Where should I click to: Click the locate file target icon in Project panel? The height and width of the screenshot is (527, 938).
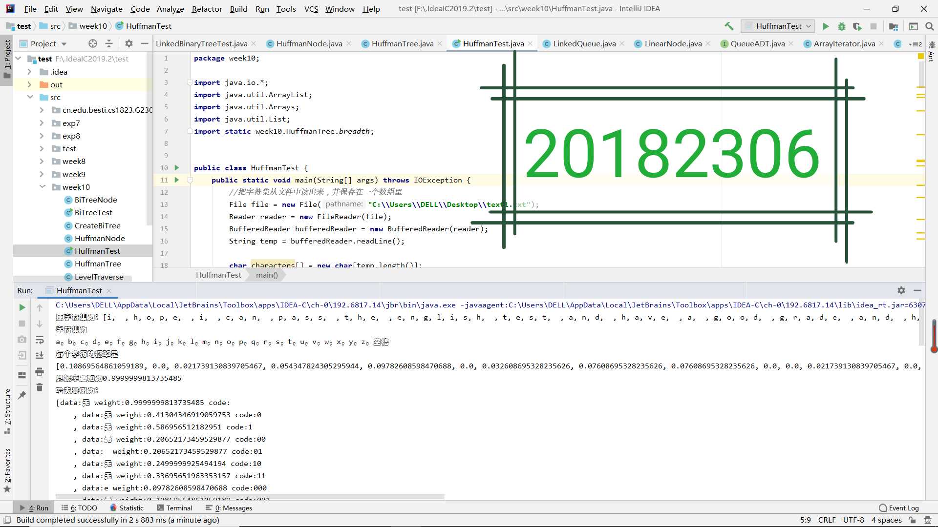coord(93,43)
